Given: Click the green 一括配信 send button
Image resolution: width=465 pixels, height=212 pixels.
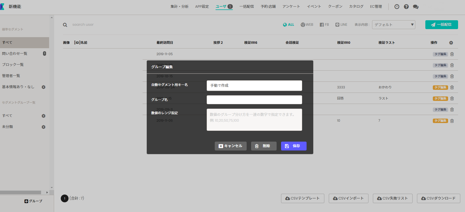Looking at the screenshot, I should 442,25.
